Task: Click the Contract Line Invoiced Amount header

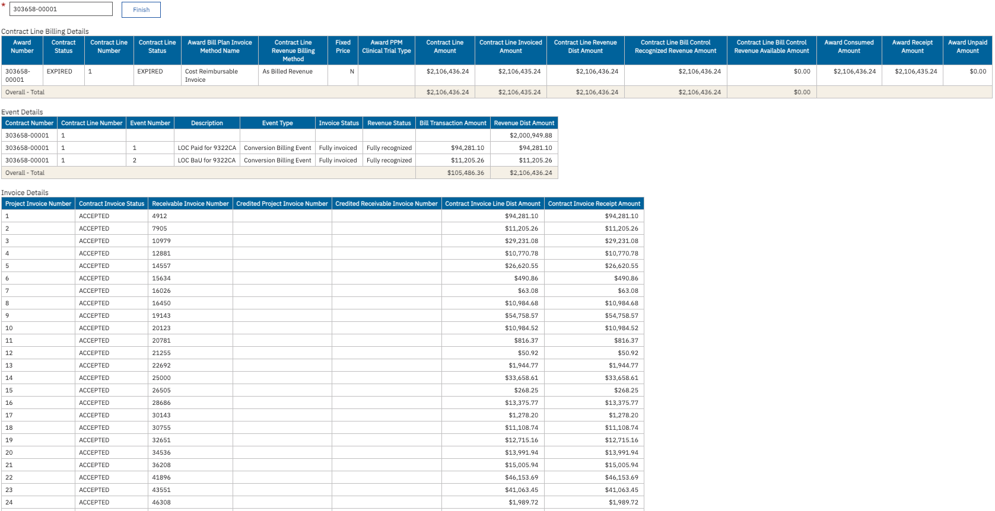Action: (x=511, y=50)
